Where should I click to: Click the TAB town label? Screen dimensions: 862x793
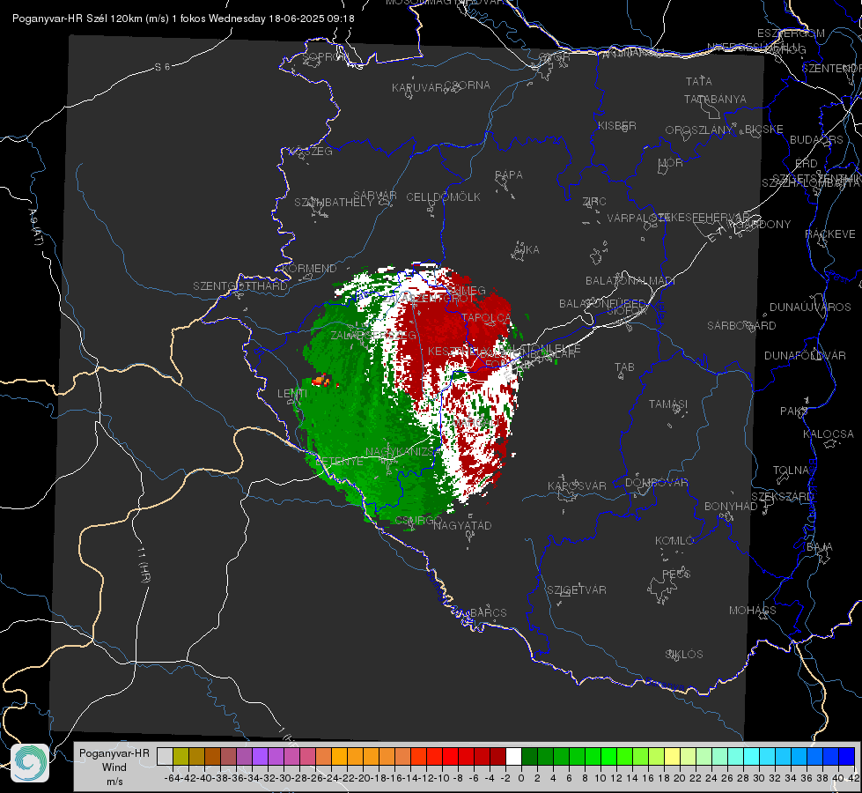coord(624,367)
